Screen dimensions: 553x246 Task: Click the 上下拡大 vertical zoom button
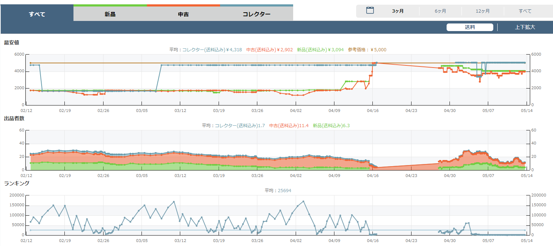[525, 27]
